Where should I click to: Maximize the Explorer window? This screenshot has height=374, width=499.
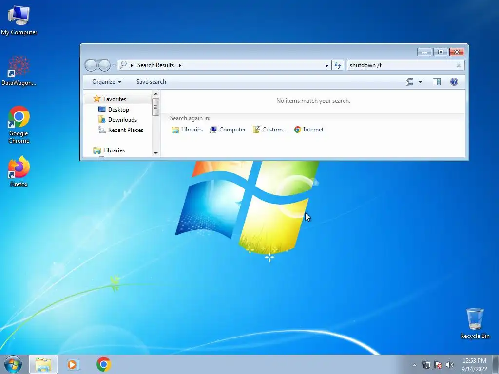click(441, 52)
